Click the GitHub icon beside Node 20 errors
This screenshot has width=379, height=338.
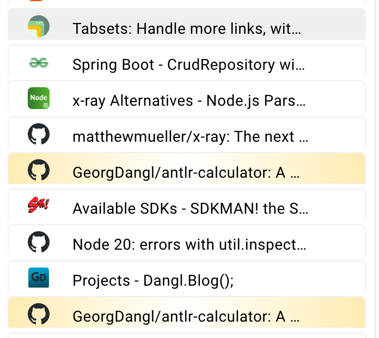click(39, 242)
